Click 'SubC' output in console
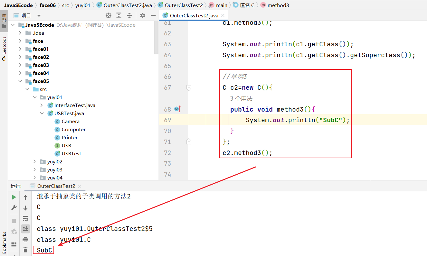 (44, 250)
